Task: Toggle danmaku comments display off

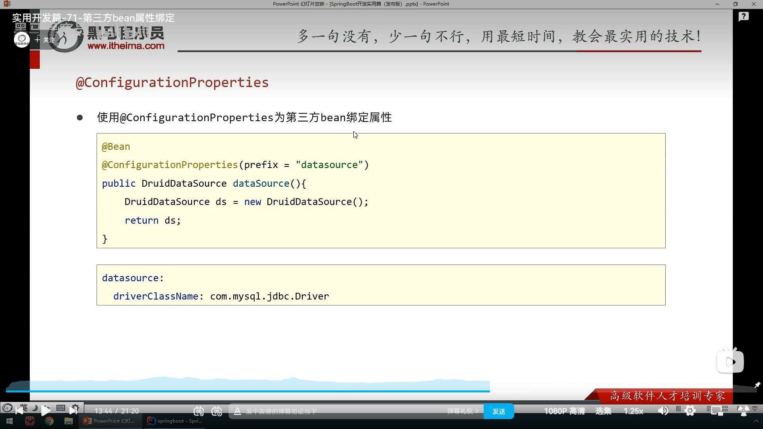Action: pyautogui.click(x=199, y=411)
